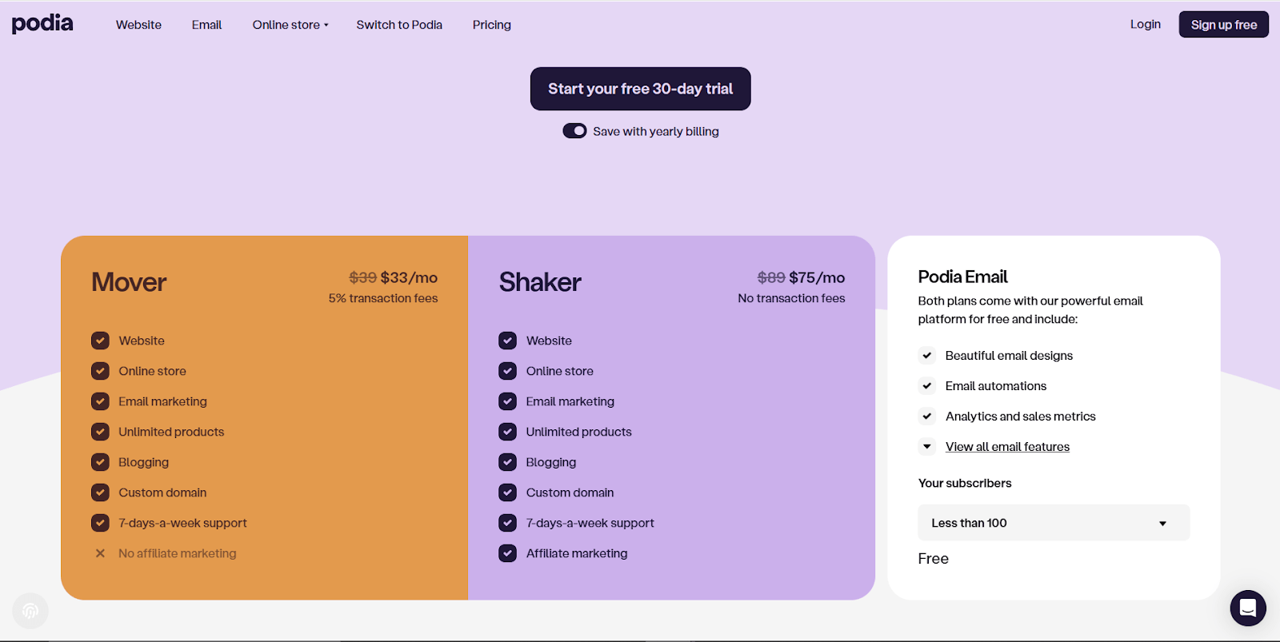Click the fingerprint privacy icon

point(30,612)
